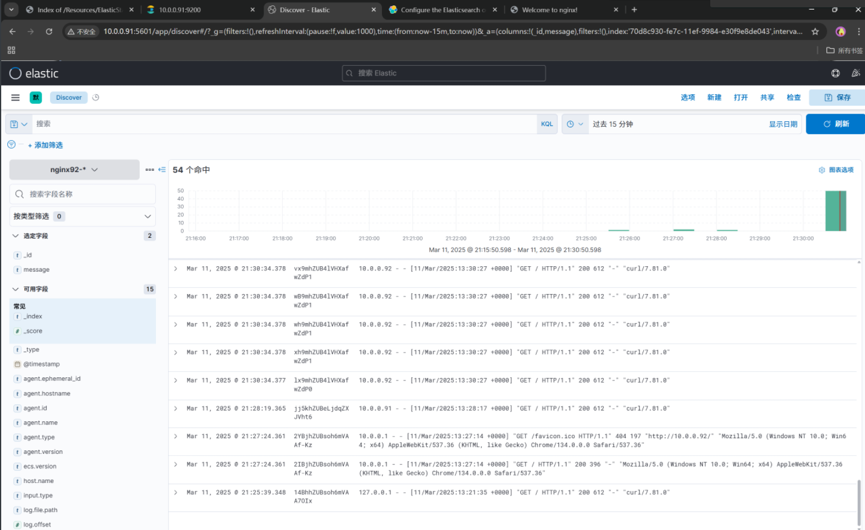Click the 图表选项 link
This screenshot has height=530, width=865.
tap(841, 170)
